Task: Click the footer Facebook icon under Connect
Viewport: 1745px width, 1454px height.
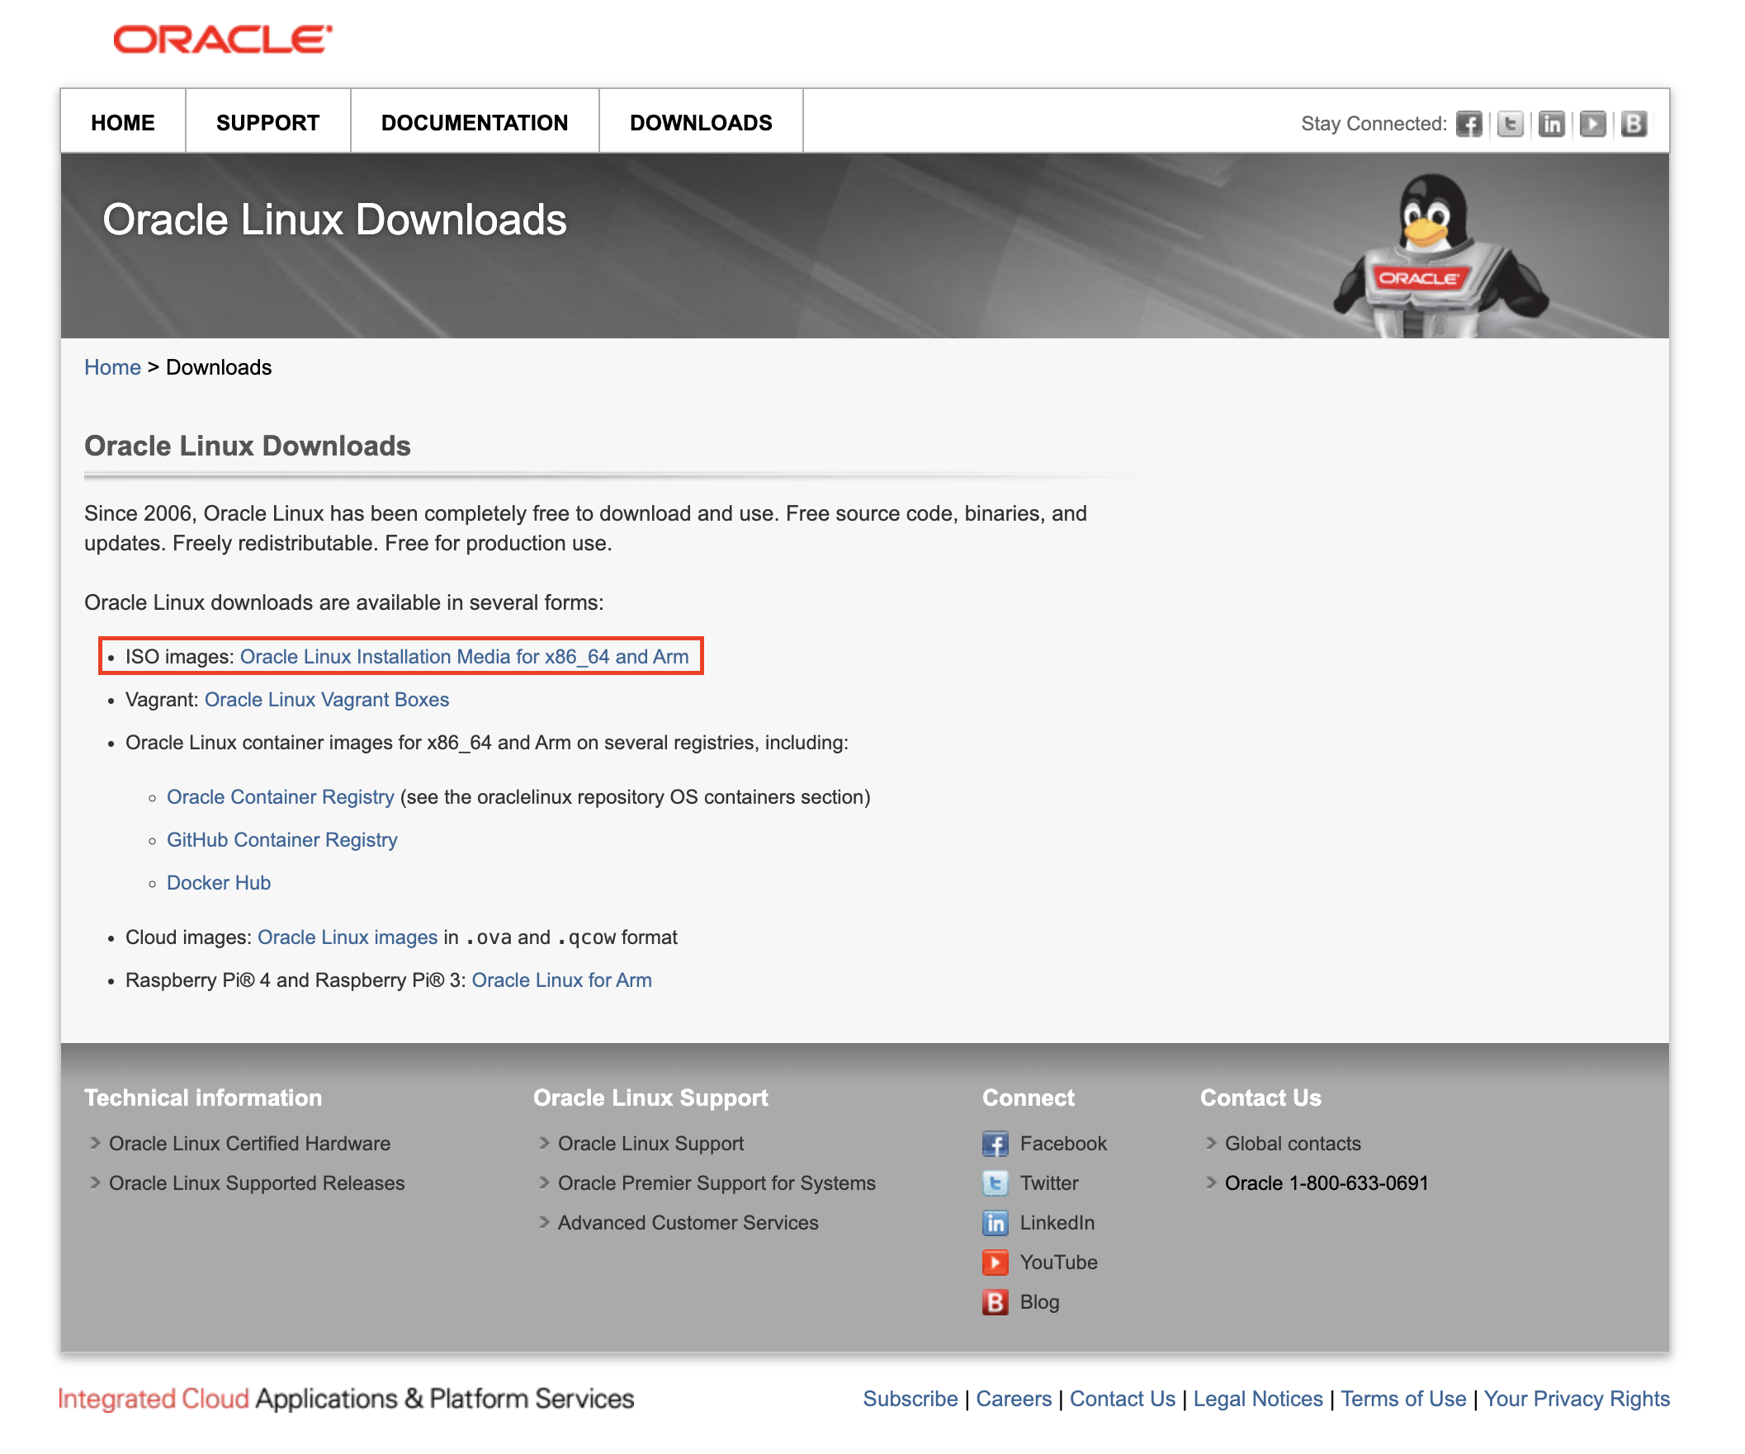Action: coord(995,1144)
